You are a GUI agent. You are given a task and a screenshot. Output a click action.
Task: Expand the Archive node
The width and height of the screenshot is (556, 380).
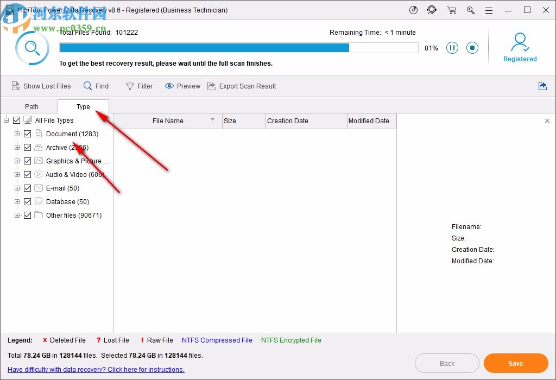click(x=17, y=147)
